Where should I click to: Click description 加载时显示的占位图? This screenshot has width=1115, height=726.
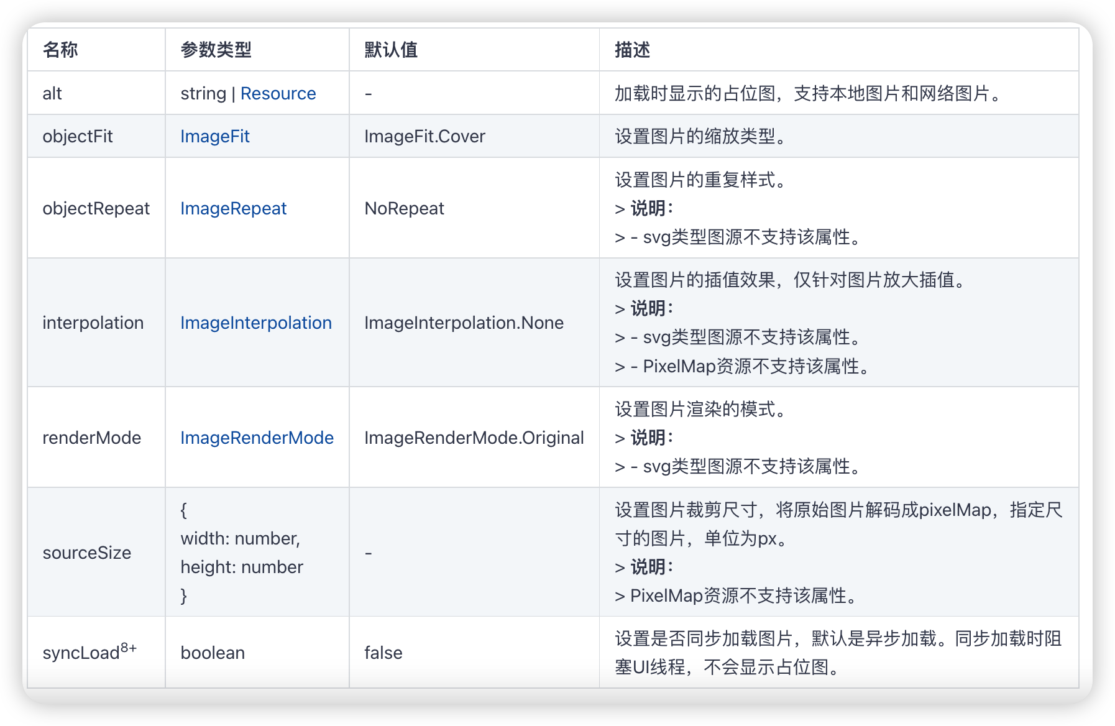(x=808, y=93)
